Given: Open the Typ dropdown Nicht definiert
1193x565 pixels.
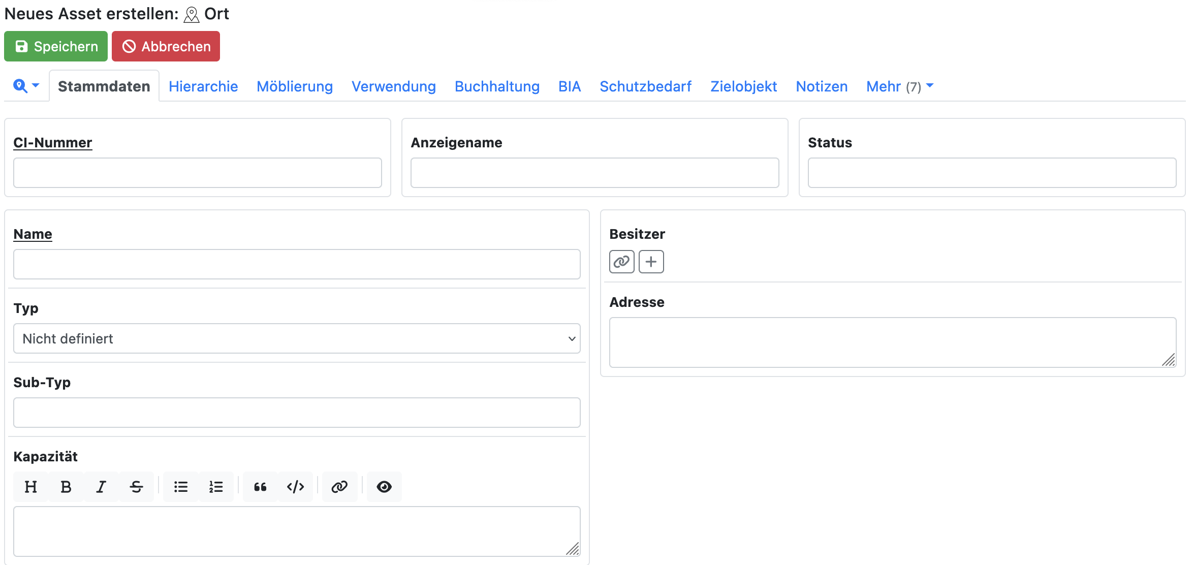Looking at the screenshot, I should [297, 338].
